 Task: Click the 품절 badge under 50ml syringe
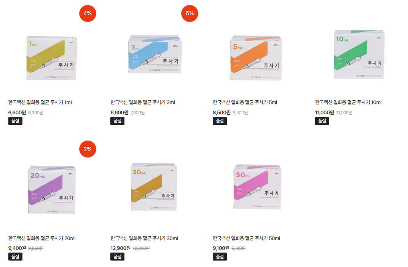[220, 256]
